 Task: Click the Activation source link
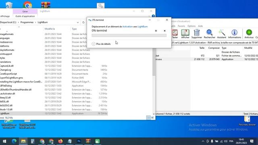[127, 27]
